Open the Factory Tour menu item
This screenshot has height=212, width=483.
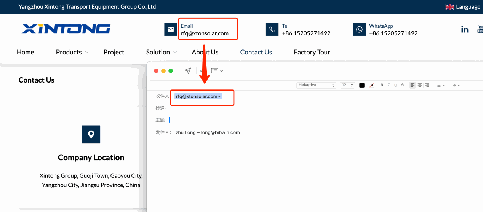312,52
